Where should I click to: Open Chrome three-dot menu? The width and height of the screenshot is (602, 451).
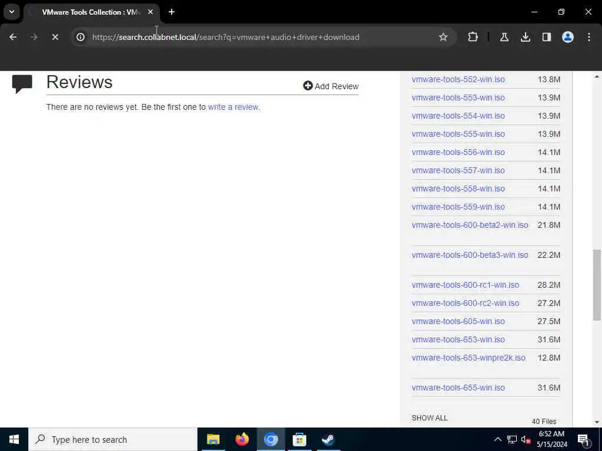click(x=589, y=37)
